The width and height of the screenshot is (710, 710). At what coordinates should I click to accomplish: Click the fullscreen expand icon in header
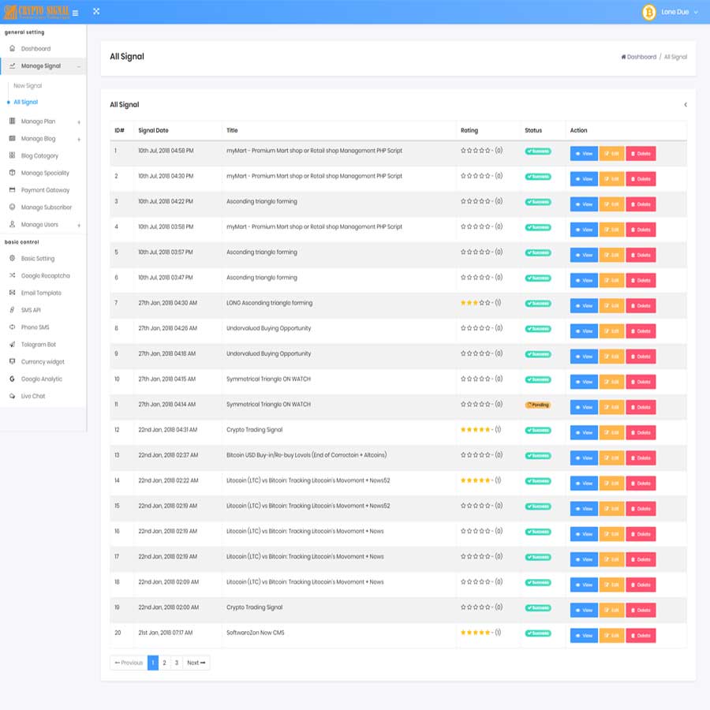pos(96,12)
